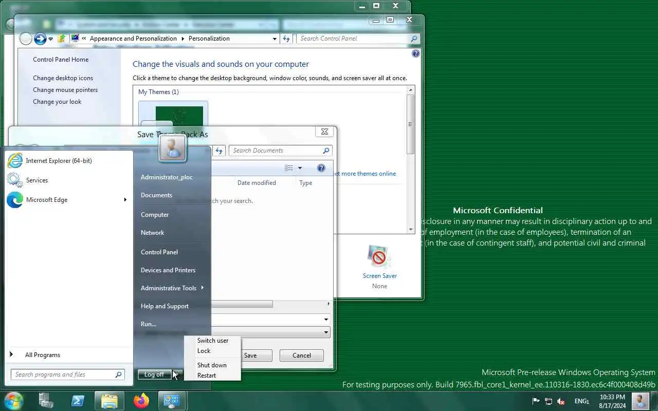The width and height of the screenshot is (658, 411).
Task: Click Appearance and Personalization breadcrumb
Action: point(133,39)
